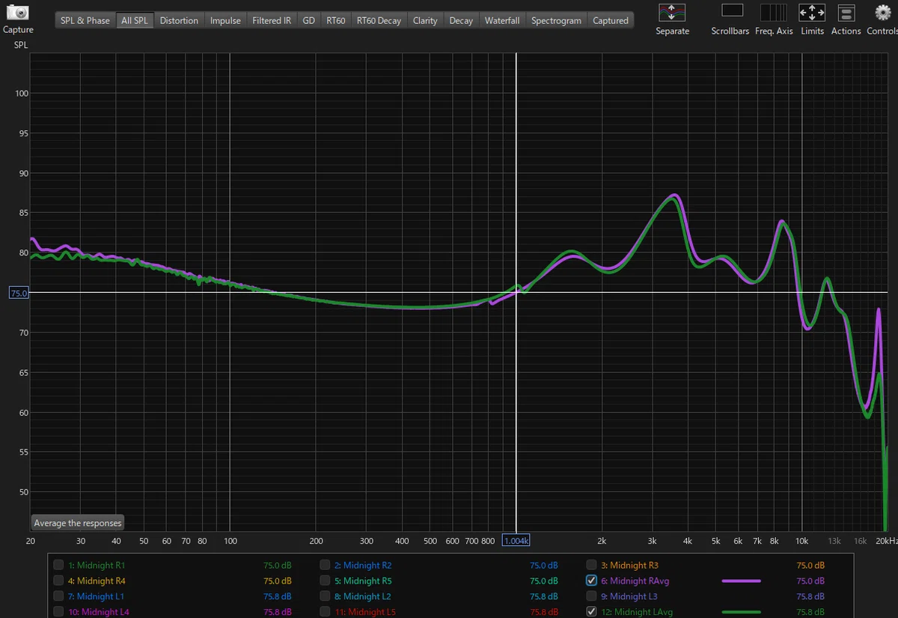Enable the Midnight R1 trace checkbox
This screenshot has width=898, height=618.
[58, 565]
